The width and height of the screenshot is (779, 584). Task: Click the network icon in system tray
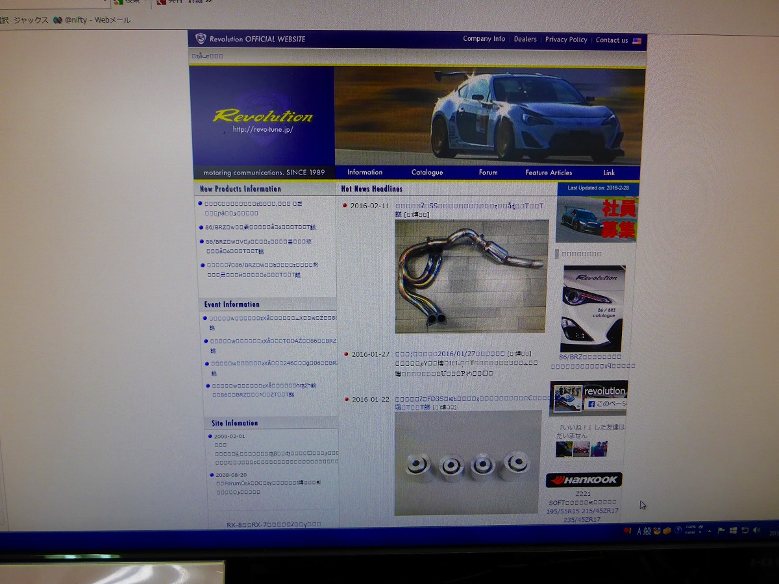(745, 531)
